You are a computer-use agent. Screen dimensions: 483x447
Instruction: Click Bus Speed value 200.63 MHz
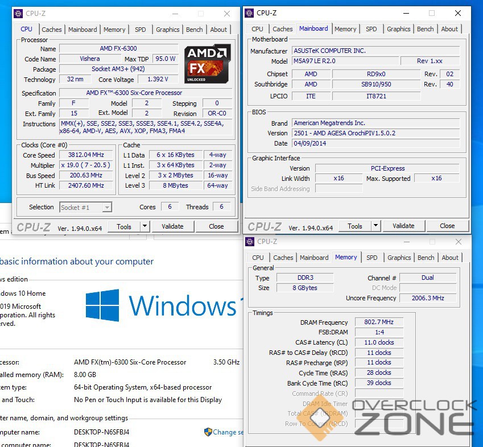[x=86, y=175]
